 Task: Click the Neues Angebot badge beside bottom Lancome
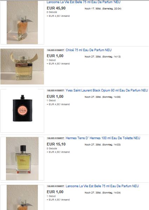pos(55,186)
